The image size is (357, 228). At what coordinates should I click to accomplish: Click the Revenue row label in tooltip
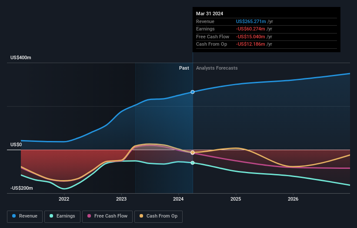(x=205, y=21)
